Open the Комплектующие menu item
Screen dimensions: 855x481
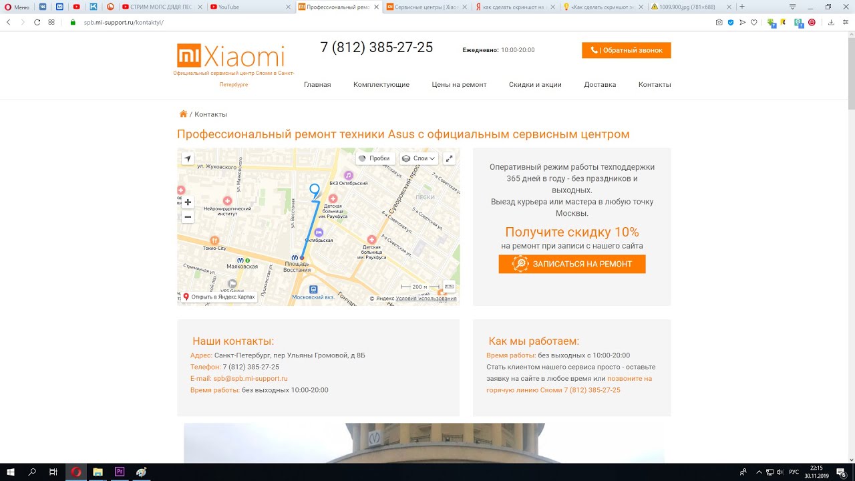pos(381,85)
